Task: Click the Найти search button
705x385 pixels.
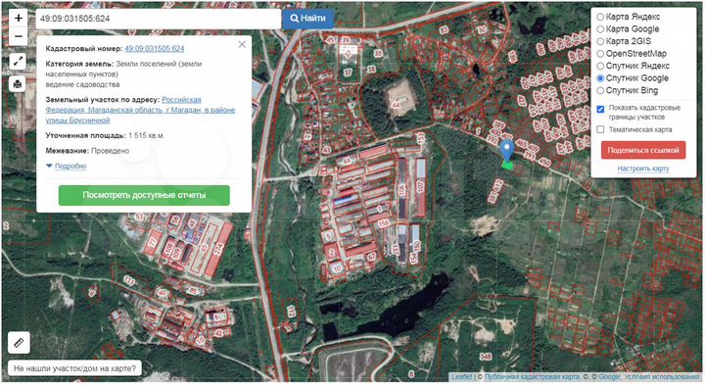Action: click(x=308, y=19)
